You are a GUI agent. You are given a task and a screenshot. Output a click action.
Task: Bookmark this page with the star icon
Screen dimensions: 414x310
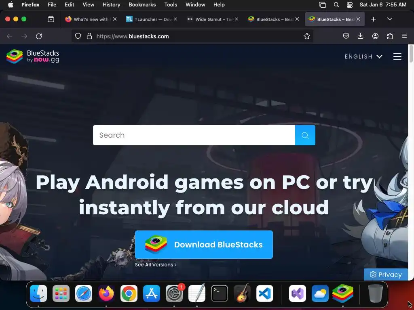[306, 36]
